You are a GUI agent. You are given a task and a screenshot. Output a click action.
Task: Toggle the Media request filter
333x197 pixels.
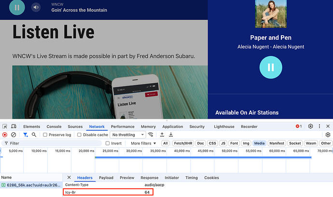(x=259, y=143)
